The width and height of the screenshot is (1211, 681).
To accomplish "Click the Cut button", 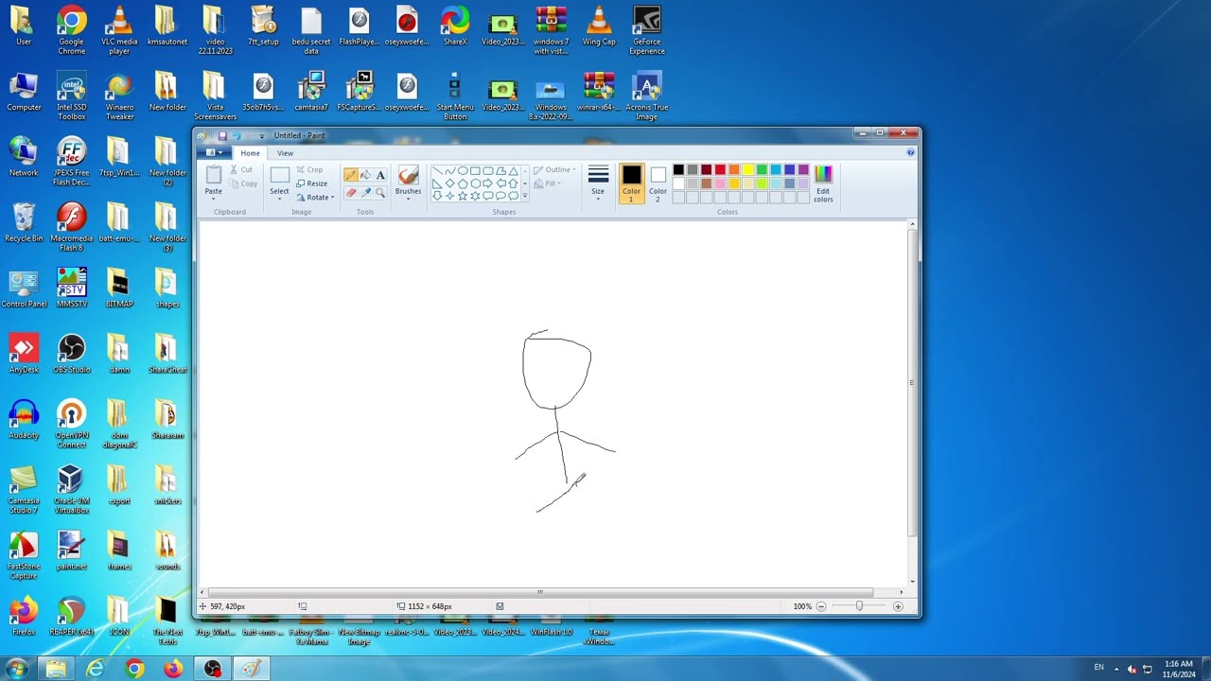I will point(241,170).
